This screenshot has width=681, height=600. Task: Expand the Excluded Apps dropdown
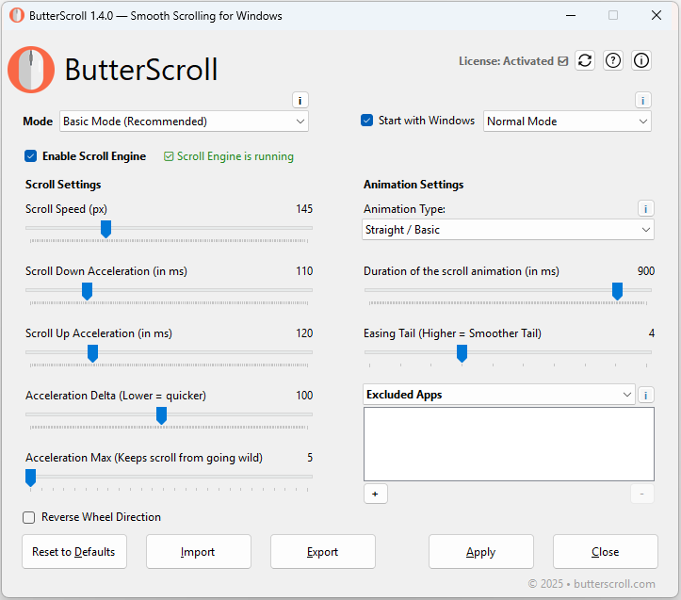499,395
